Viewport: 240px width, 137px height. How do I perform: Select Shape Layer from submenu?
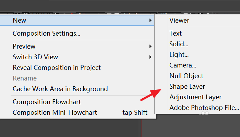pyautogui.click(x=187, y=87)
